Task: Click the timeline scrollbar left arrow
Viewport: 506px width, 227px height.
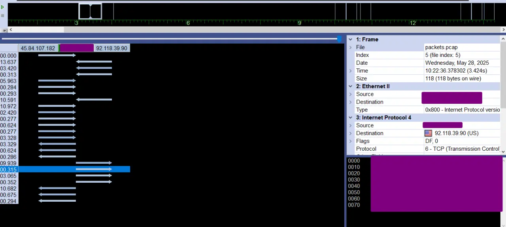Action: [x=11, y=30]
